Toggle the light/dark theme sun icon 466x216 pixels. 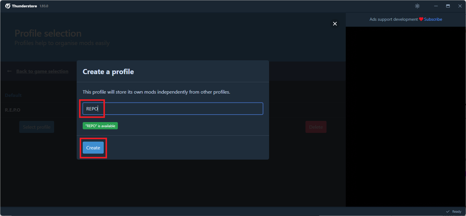point(417,6)
